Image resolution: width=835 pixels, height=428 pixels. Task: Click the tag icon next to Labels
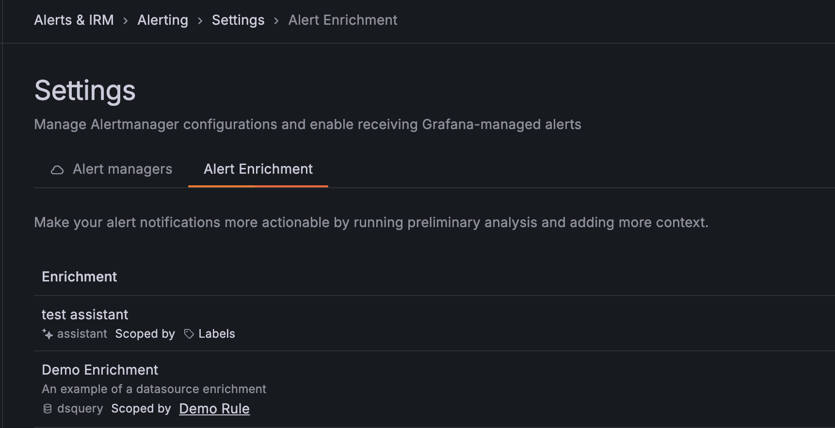tap(188, 334)
